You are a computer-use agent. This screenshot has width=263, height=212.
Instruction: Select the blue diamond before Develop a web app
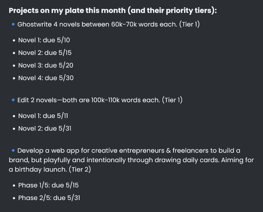pos(13,150)
